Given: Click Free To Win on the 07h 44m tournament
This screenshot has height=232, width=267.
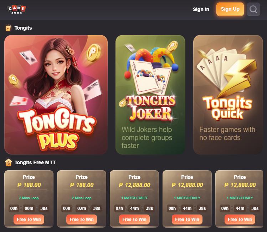Looking at the screenshot, I should tap(134, 219).
